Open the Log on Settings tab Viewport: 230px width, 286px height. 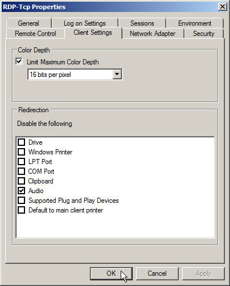pos(85,23)
